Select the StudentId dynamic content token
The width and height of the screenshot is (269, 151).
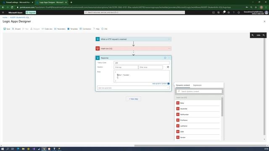coord(198,109)
